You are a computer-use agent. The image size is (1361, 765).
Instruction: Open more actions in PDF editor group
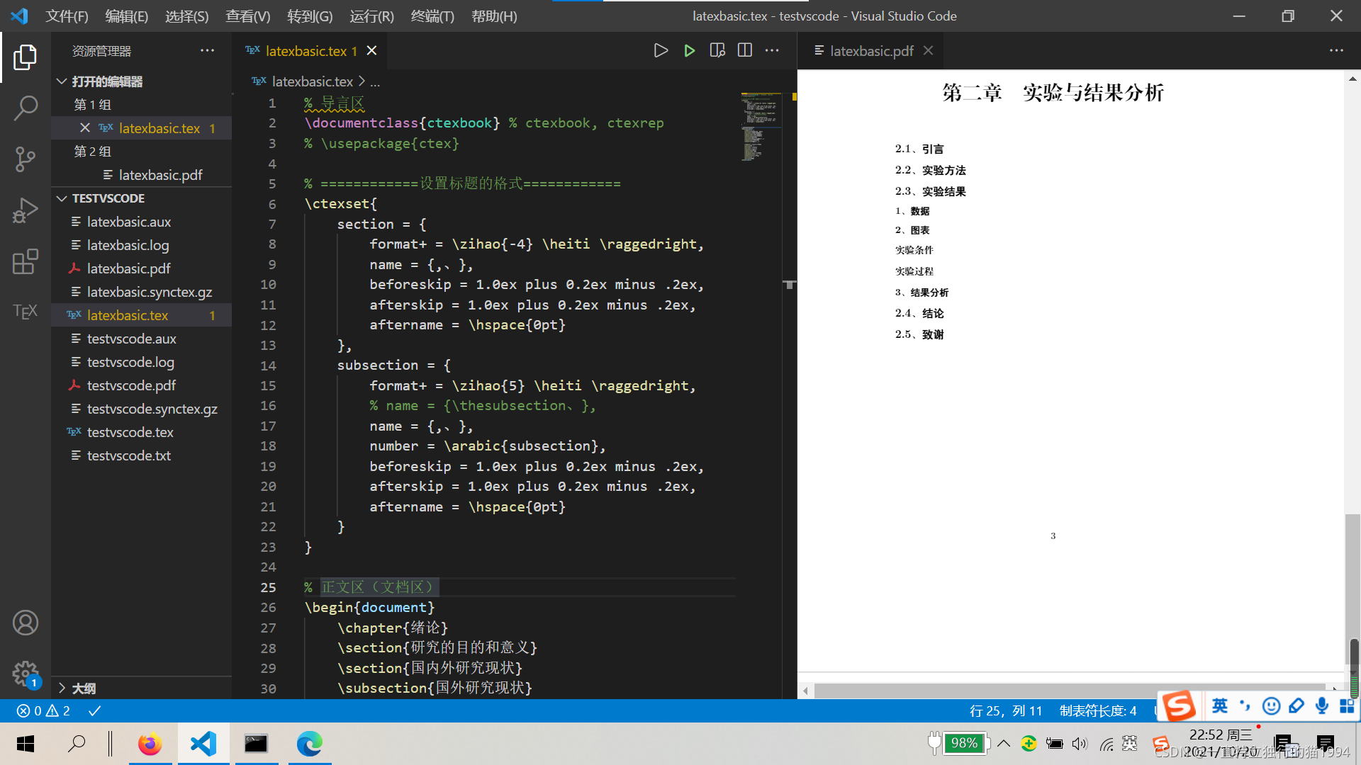[1336, 50]
